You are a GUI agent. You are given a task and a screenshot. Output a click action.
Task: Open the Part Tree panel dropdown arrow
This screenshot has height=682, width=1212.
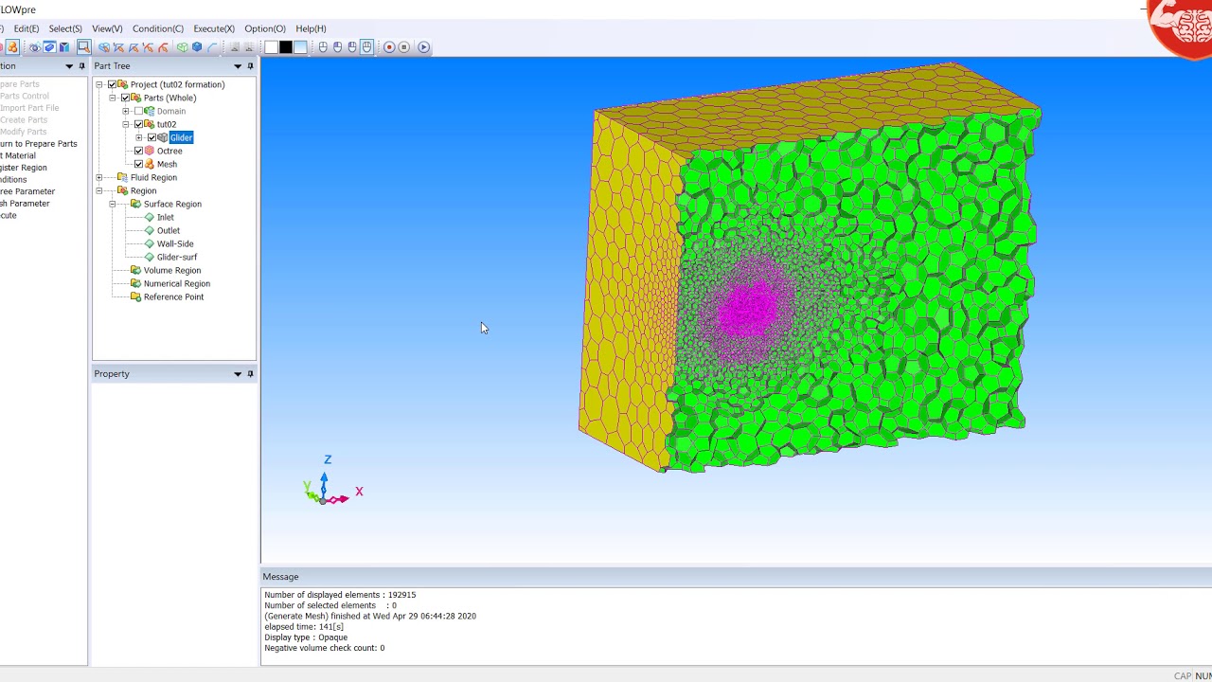point(238,65)
